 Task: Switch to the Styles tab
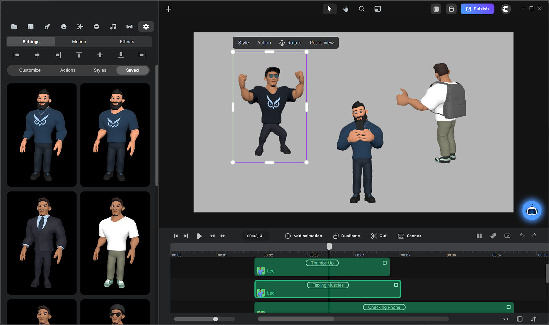tap(100, 70)
